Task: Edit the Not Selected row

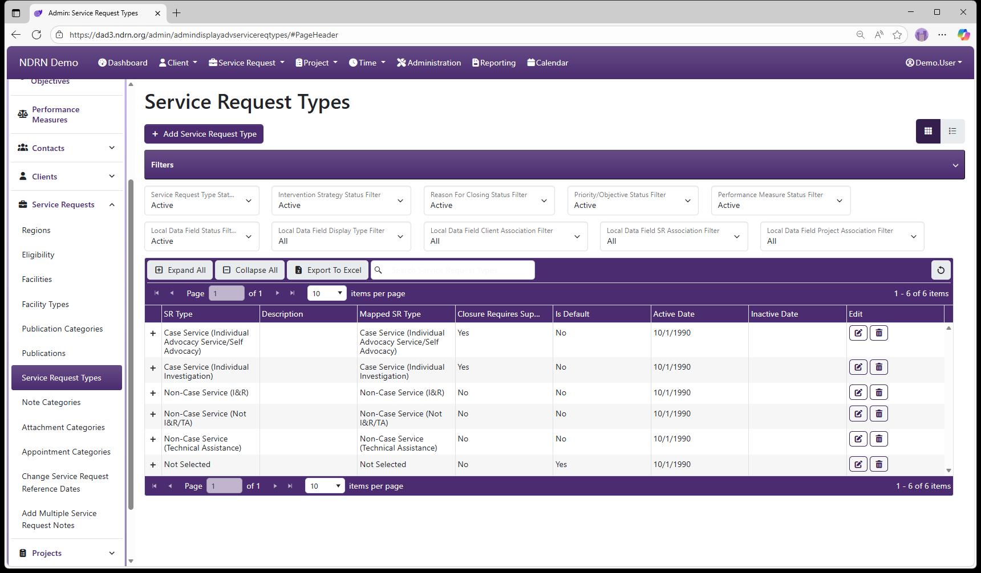Action: pyautogui.click(x=858, y=464)
